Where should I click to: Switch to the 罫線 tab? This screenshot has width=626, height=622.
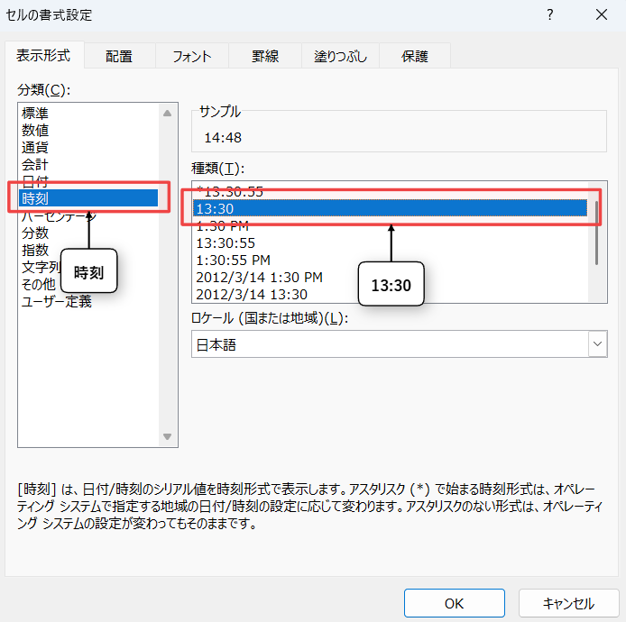point(265,56)
